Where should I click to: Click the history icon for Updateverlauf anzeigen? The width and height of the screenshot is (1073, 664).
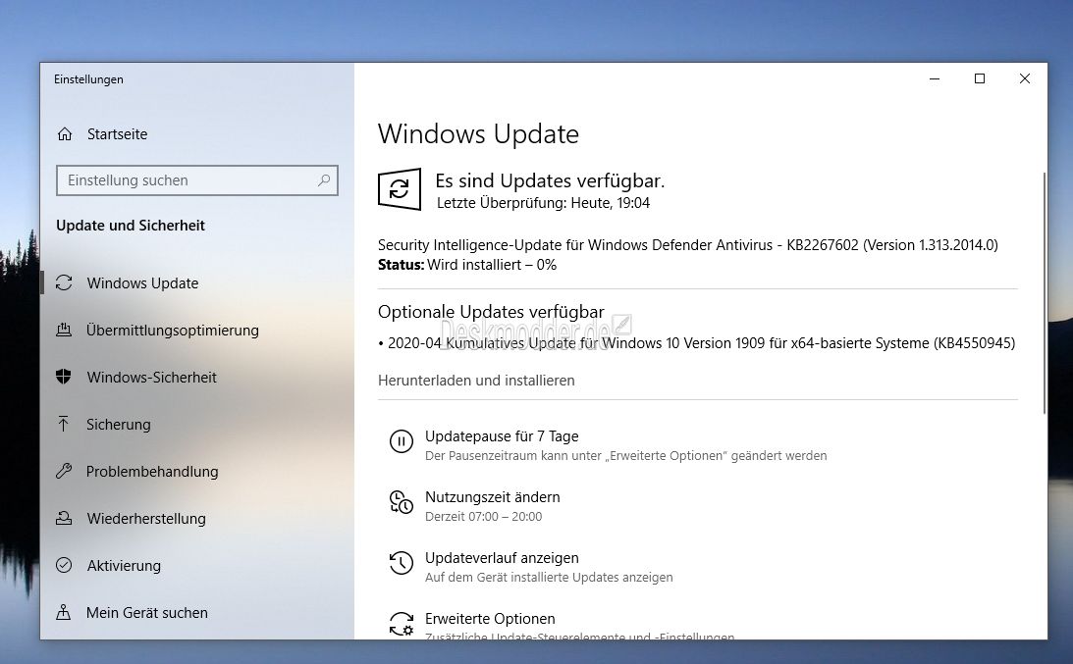401,563
